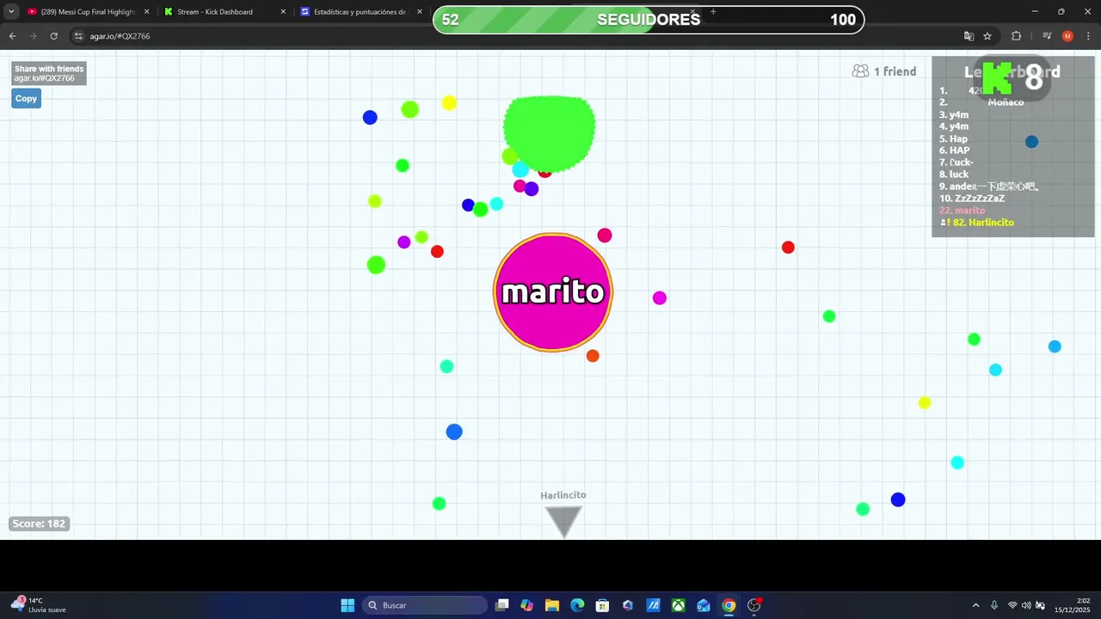Click leaderboard entry 22. marito
The height and width of the screenshot is (619, 1101).
[963, 211]
